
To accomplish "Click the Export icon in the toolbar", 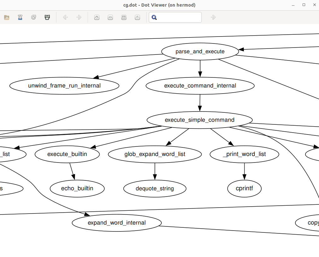I will 20,17.
